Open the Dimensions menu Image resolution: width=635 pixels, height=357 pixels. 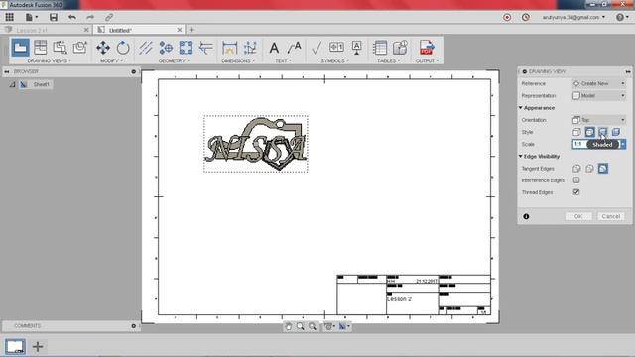tap(238, 60)
